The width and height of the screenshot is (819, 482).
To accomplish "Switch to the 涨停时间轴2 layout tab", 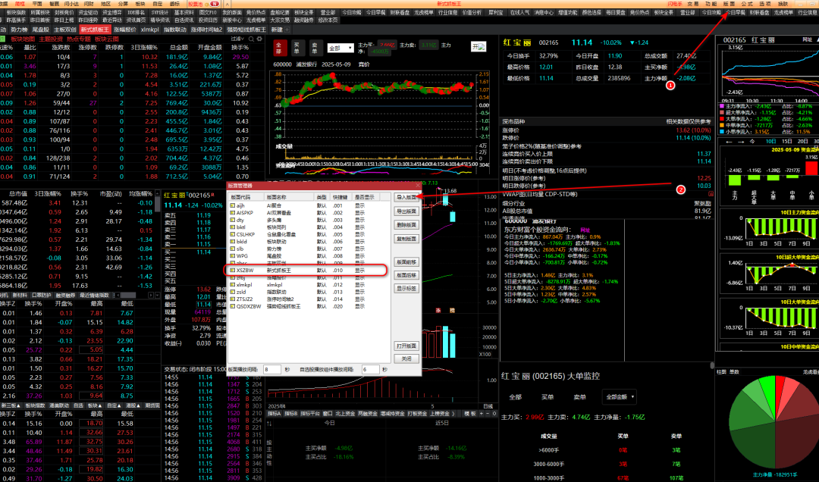I will point(206,30).
